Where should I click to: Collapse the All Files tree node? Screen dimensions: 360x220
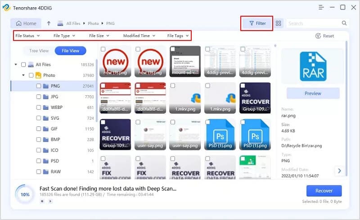pos(16,64)
